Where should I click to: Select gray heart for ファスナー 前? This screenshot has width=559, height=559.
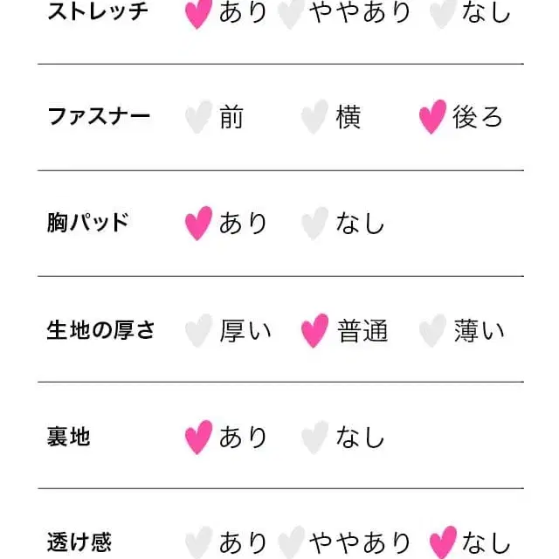[x=198, y=117]
